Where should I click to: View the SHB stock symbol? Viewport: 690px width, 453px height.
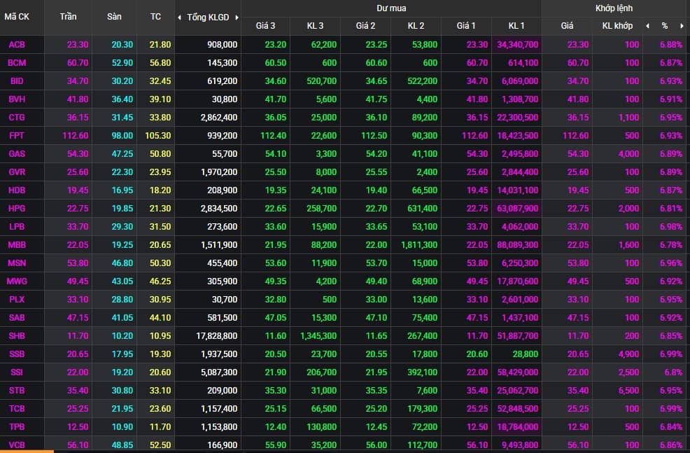click(x=17, y=336)
